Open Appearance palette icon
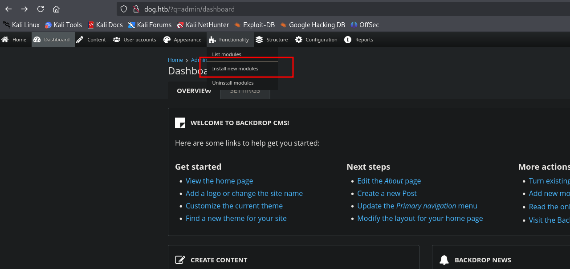Viewport: 570px width, 269px height. click(167, 40)
